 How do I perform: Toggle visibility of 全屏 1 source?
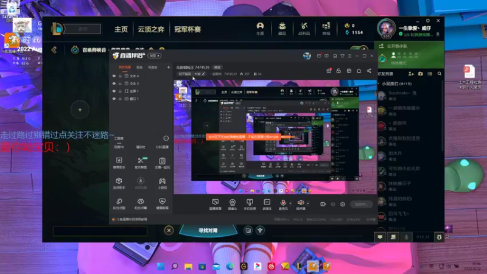coord(114,91)
